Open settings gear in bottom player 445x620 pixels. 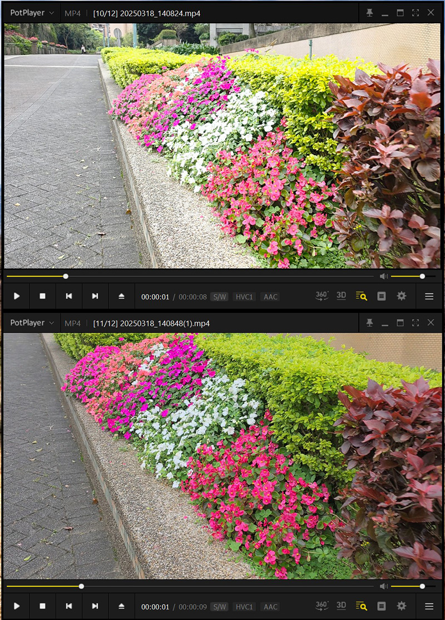402,606
